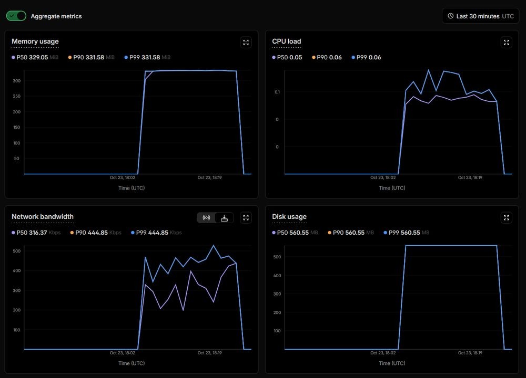Click the Memory usage panel title
This screenshot has width=526, height=378.
pyautogui.click(x=35, y=41)
